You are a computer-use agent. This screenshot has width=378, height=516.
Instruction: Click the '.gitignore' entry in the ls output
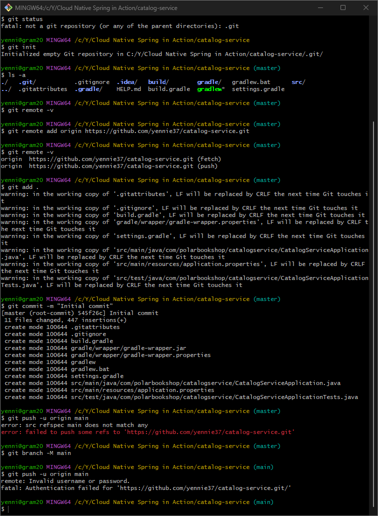pyautogui.click(x=92, y=82)
